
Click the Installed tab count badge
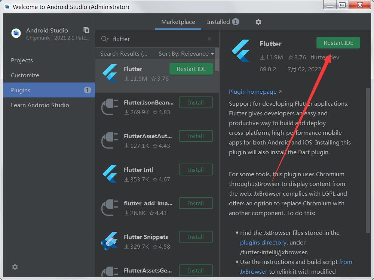click(x=235, y=22)
